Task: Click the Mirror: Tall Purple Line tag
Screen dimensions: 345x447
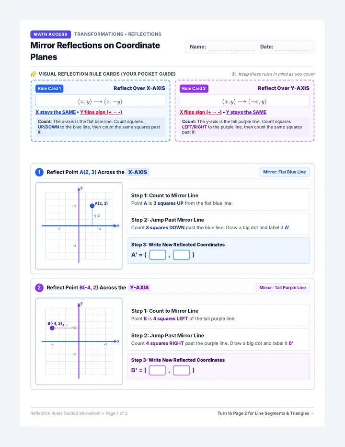Action: pos(283,288)
